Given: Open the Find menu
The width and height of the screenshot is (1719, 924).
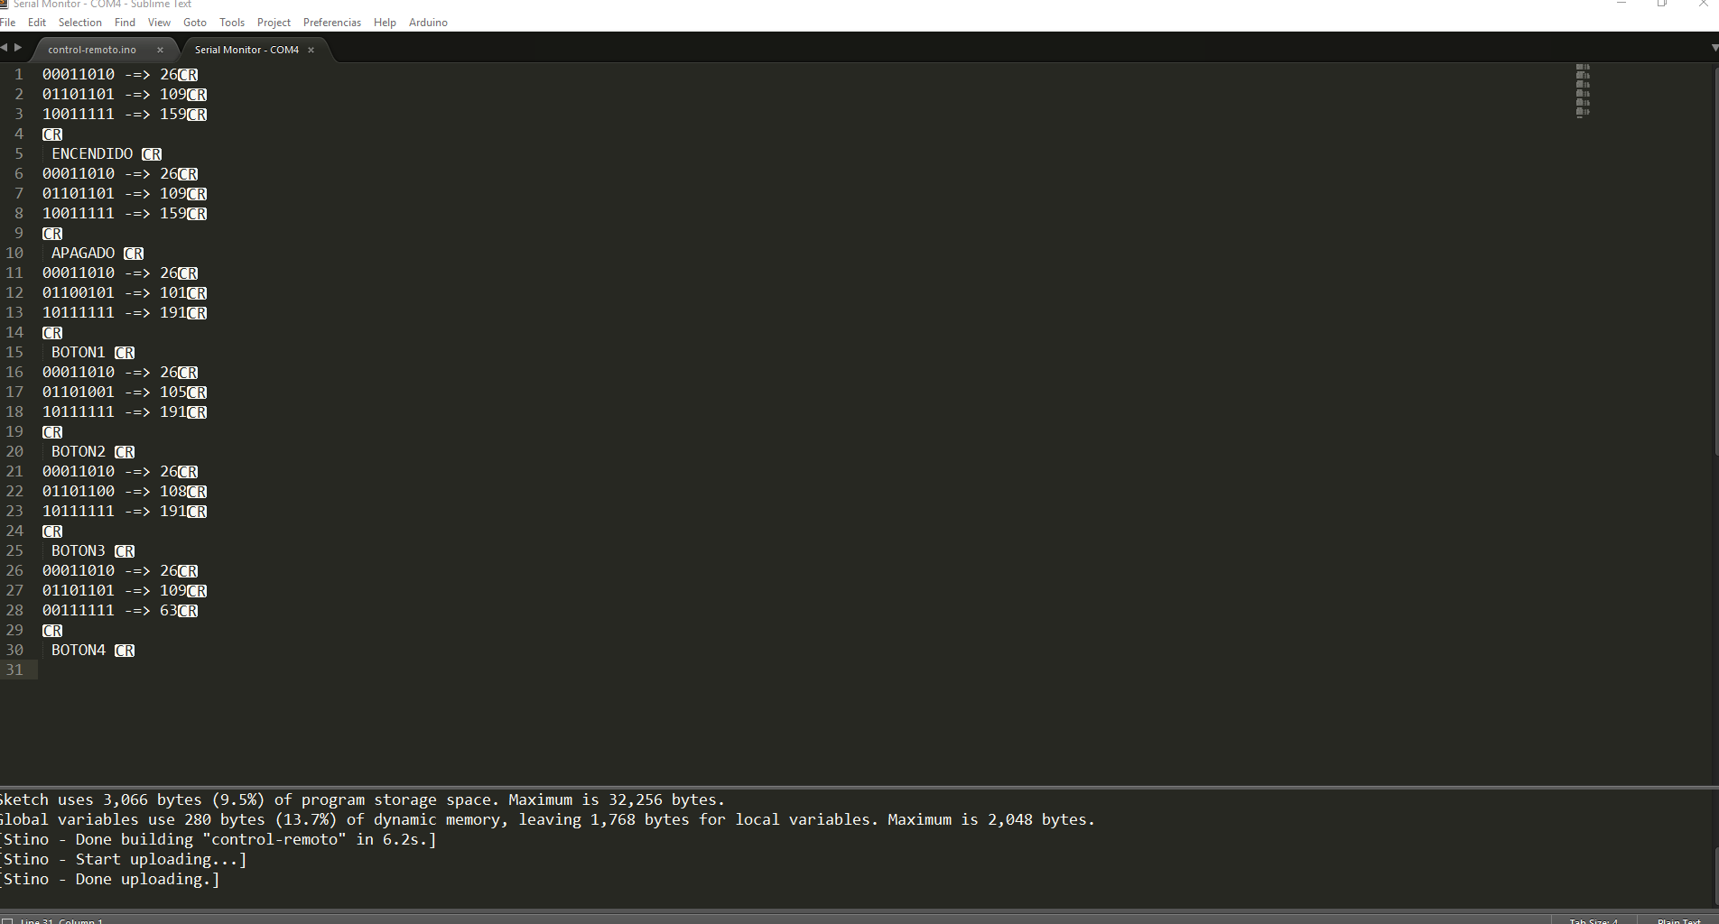Looking at the screenshot, I should [x=125, y=22].
